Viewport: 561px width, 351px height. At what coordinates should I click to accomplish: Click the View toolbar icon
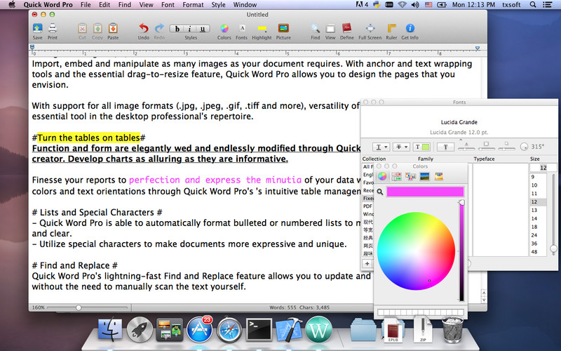[330, 28]
